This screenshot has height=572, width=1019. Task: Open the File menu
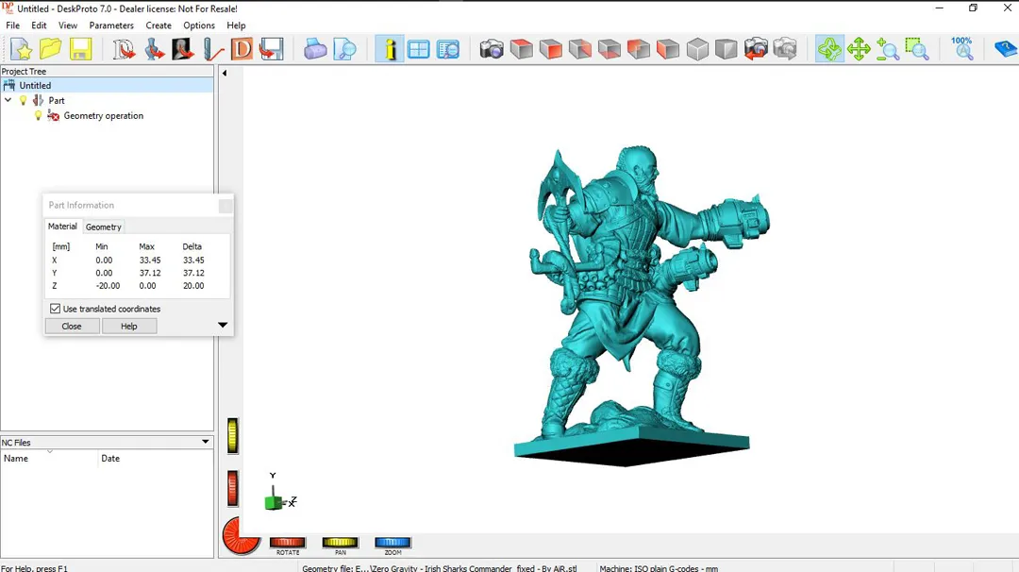(x=13, y=25)
